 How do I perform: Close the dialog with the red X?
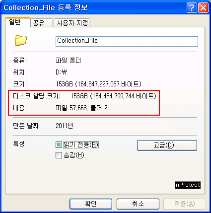[203, 7]
